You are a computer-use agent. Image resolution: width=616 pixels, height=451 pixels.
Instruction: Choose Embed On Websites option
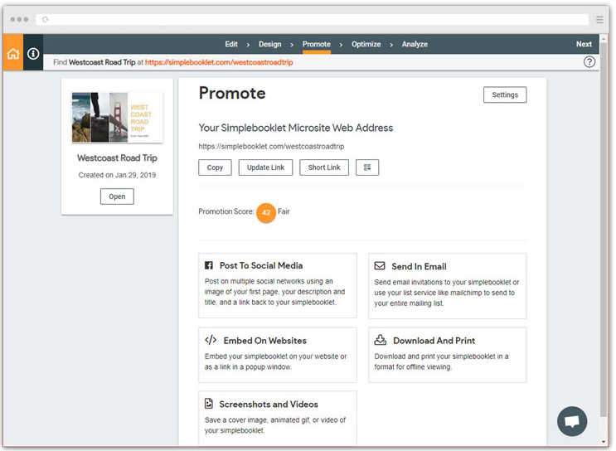278,355
